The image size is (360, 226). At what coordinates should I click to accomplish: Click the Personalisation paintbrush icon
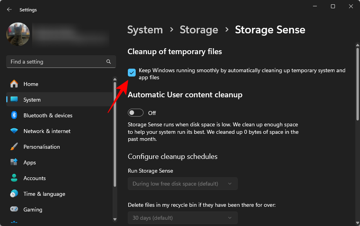coord(14,147)
